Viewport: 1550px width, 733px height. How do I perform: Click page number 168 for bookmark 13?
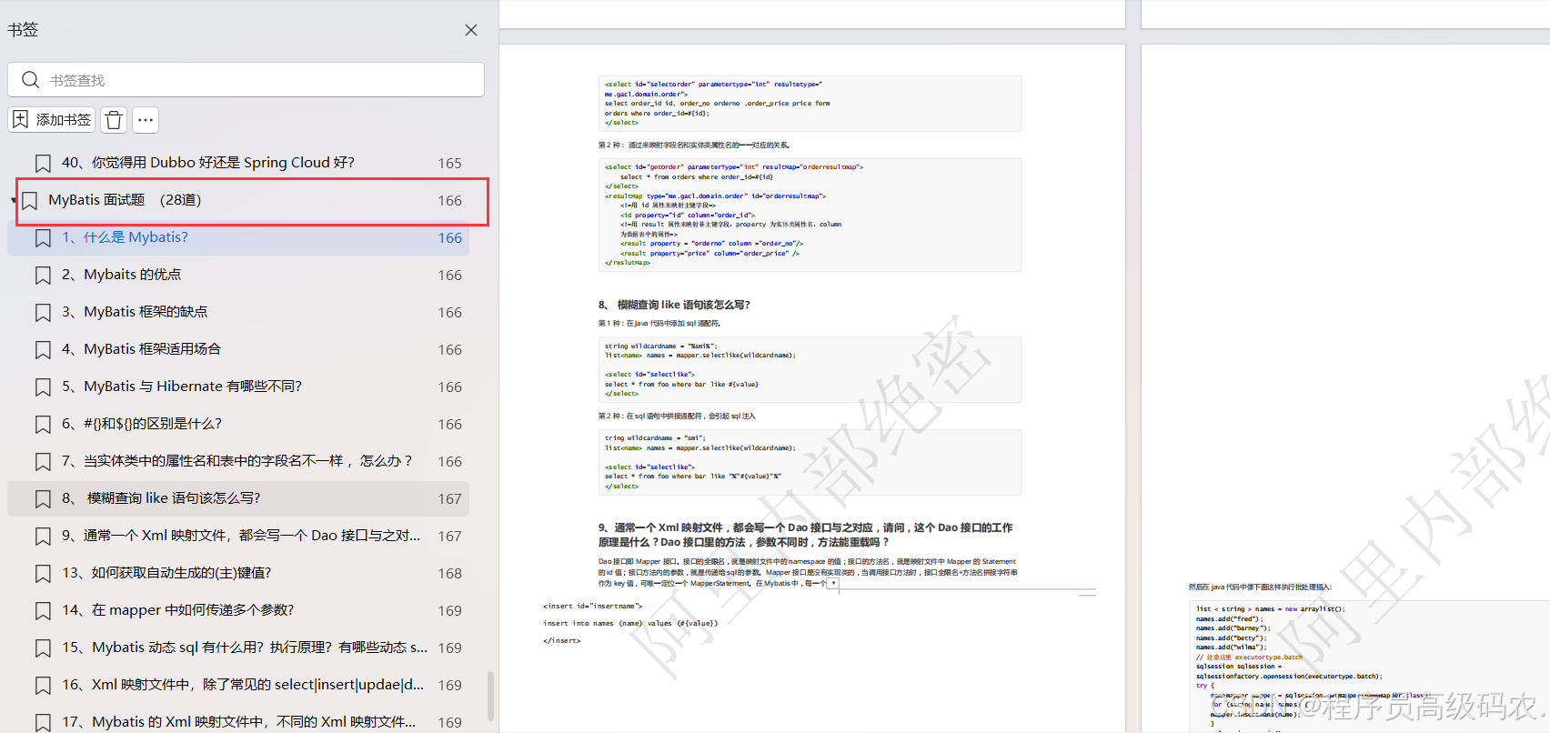tap(449, 574)
